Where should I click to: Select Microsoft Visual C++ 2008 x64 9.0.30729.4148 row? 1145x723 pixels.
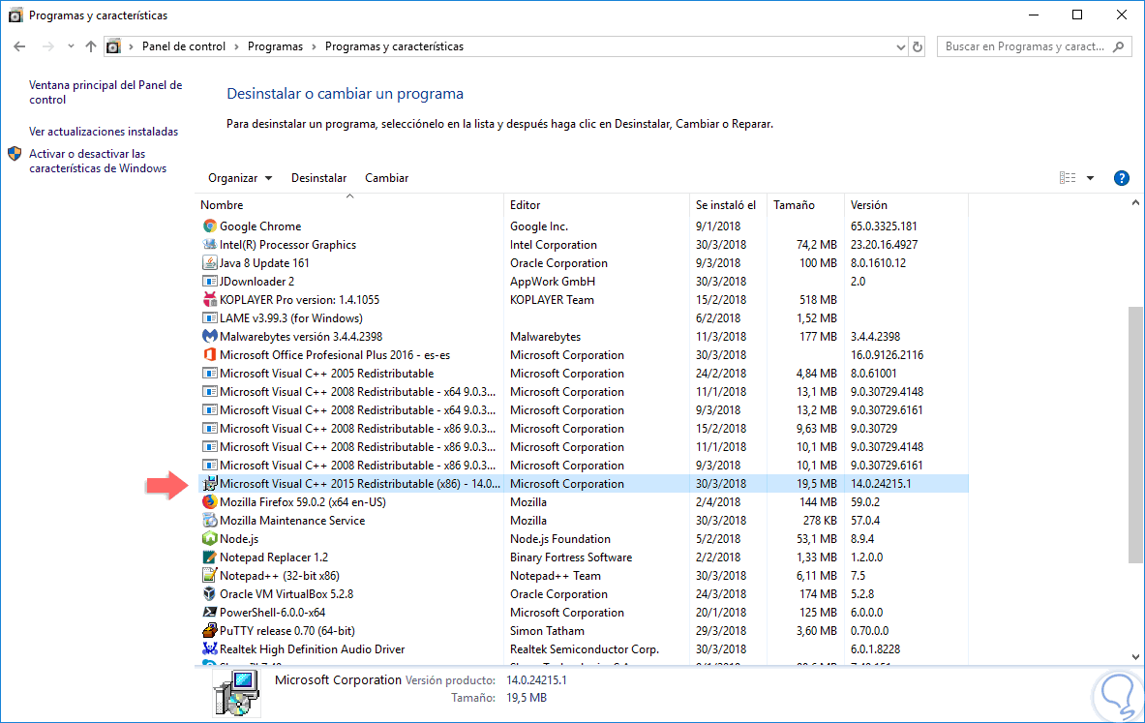coord(584,391)
